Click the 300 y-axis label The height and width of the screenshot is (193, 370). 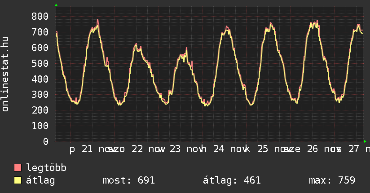40,95
